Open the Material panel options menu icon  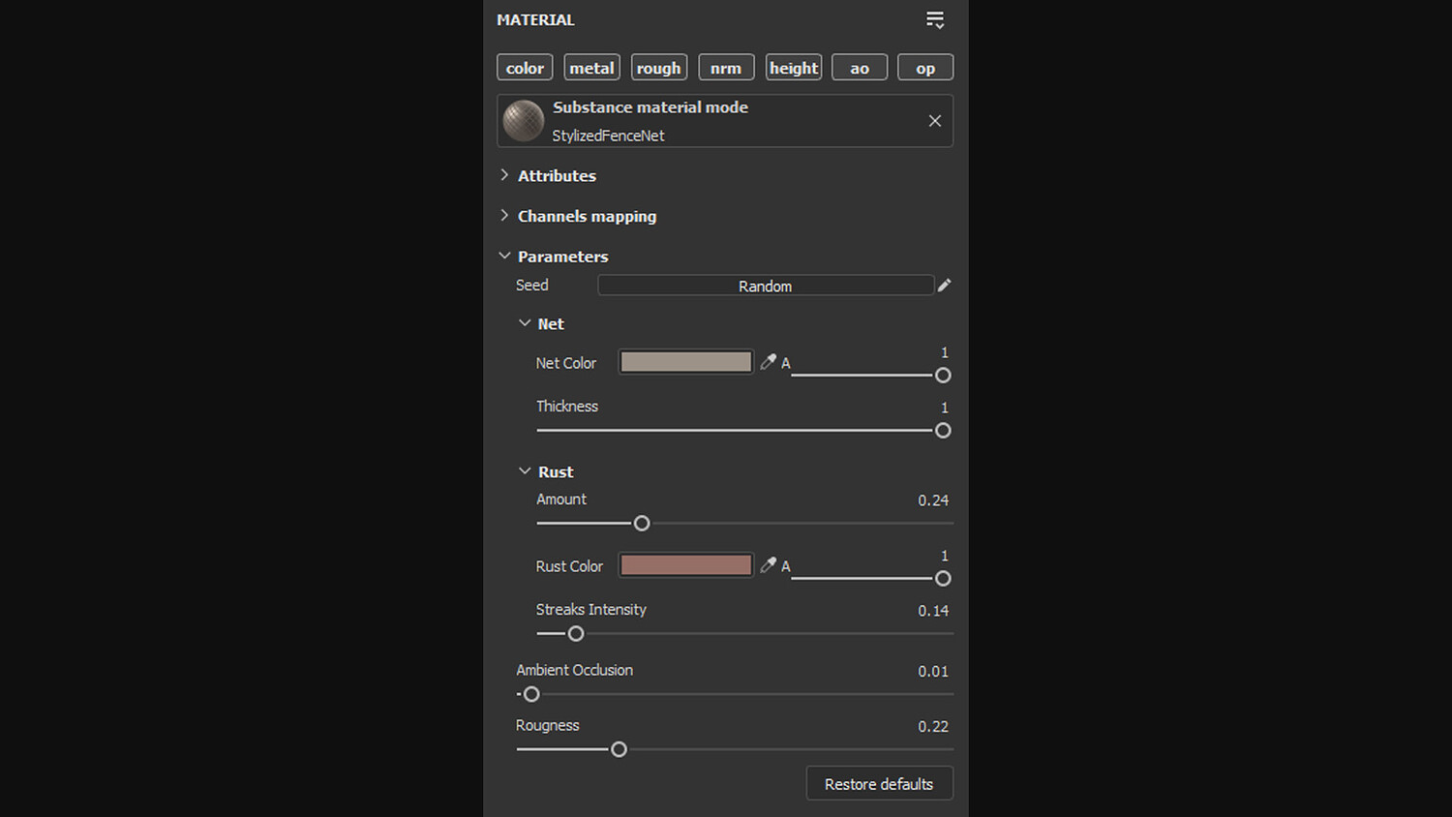coord(934,20)
